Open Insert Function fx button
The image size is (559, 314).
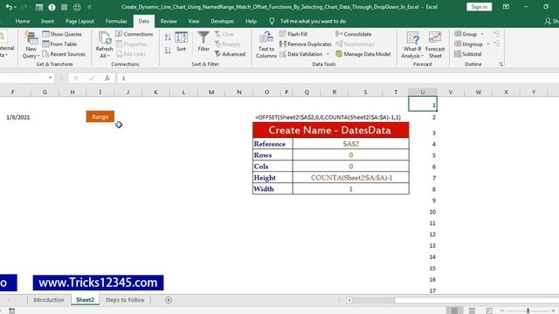[x=107, y=78]
